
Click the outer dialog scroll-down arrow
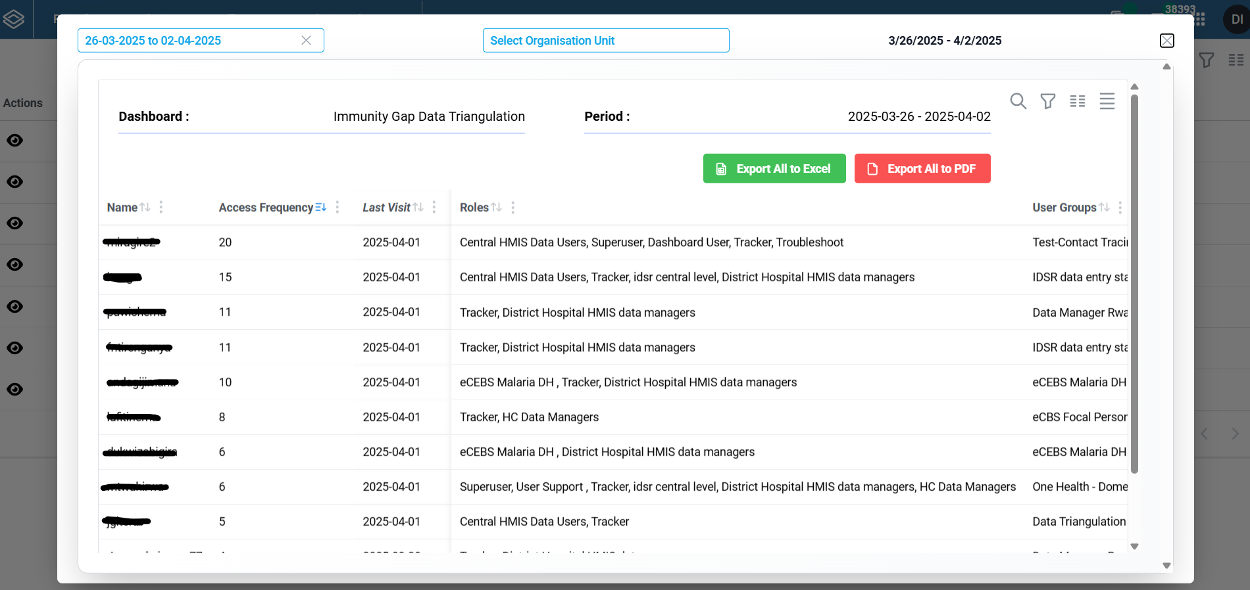point(1166,566)
